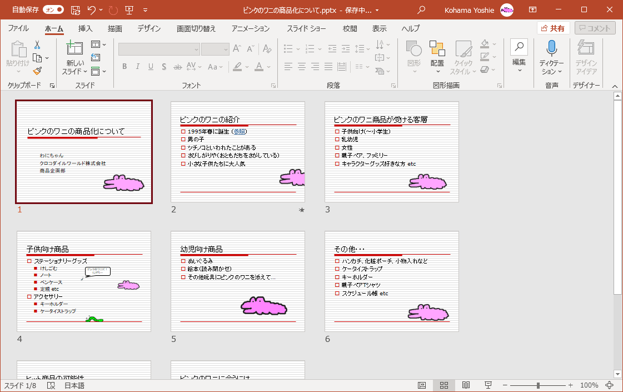Switch to Reading view in status bar

point(466,385)
